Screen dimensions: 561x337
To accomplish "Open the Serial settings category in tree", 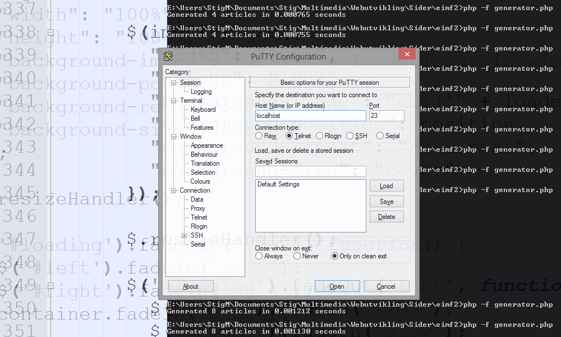I will (198, 244).
